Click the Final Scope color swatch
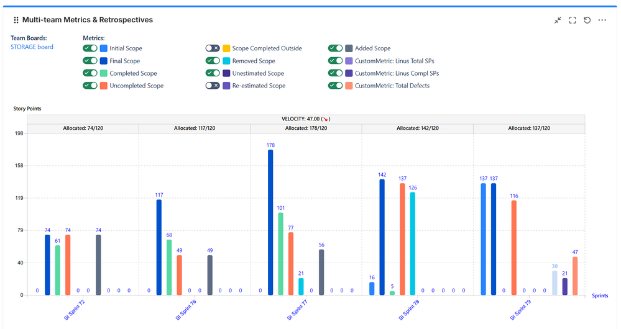The width and height of the screenshot is (621, 329). coord(104,61)
